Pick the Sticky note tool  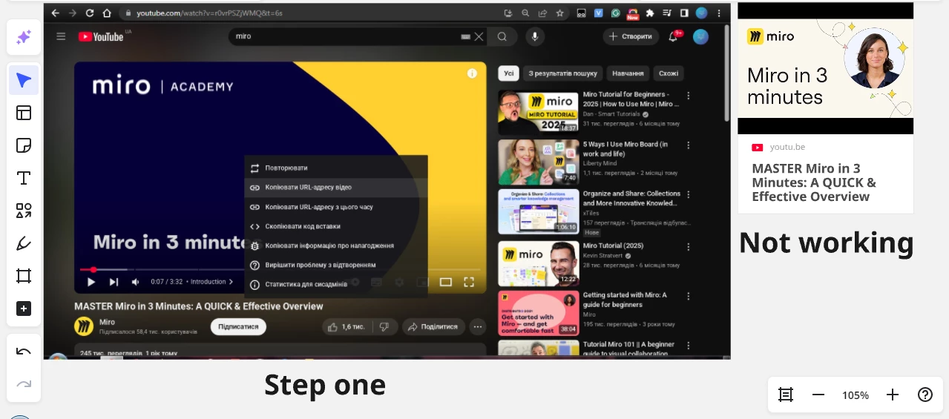coord(24,145)
